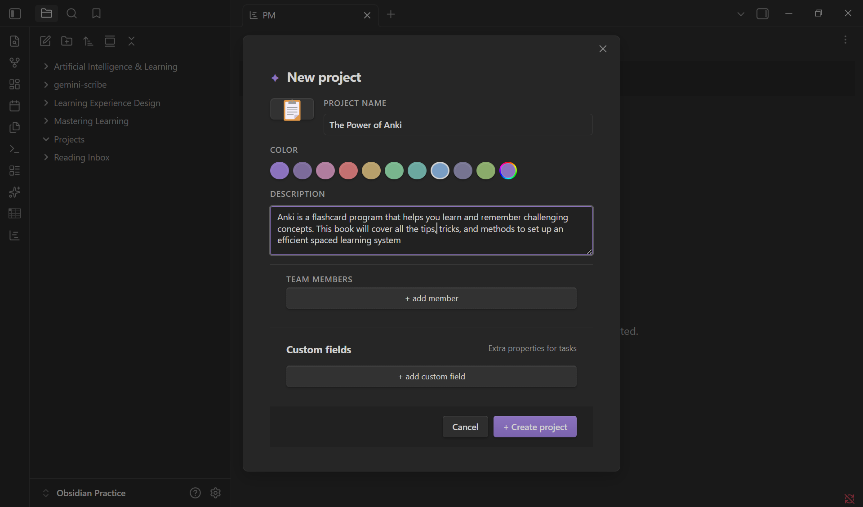Click auto-reveal current file icon
This screenshot has width=863, height=507.
pyautogui.click(x=110, y=41)
